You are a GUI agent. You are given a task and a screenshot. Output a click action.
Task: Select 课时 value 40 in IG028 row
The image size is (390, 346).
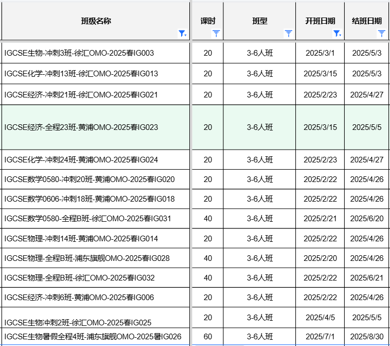click(x=208, y=258)
